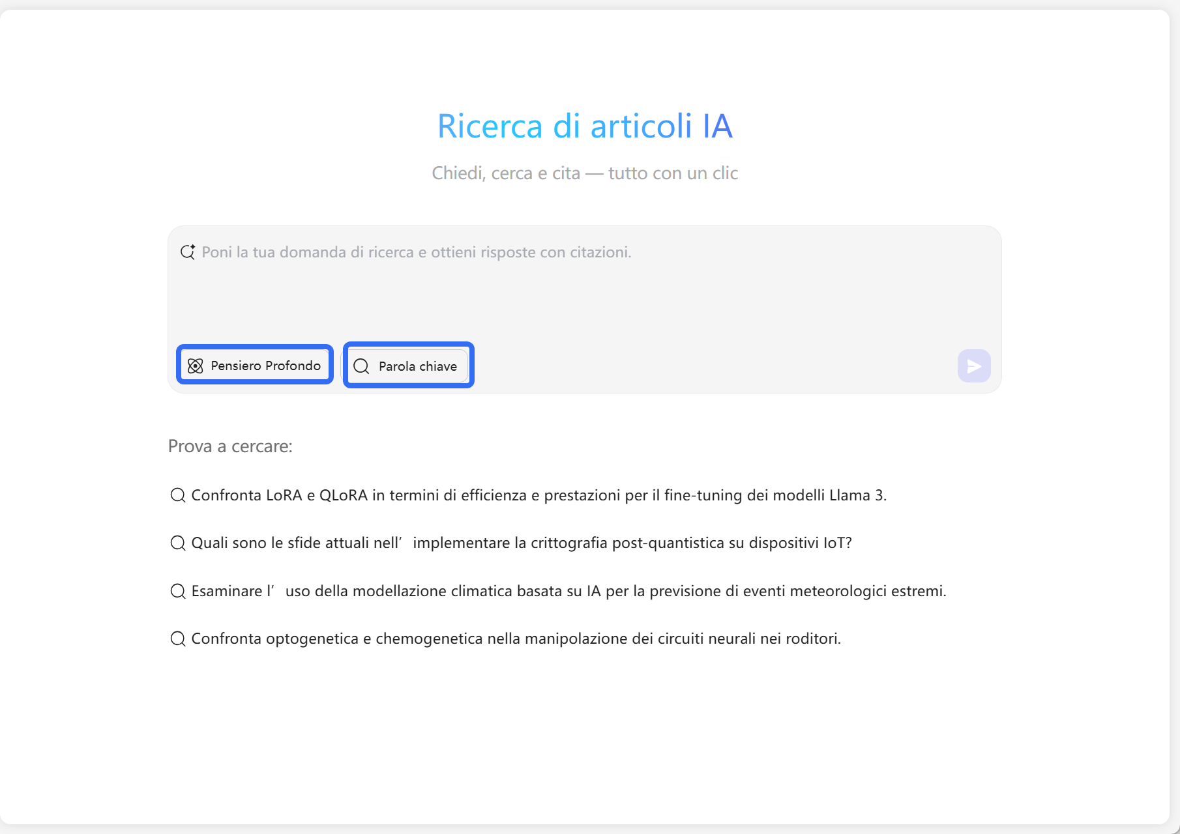Viewport: 1180px width, 834px height.
Task: Open the optogenetica chemogenetica example search
Action: coord(515,639)
